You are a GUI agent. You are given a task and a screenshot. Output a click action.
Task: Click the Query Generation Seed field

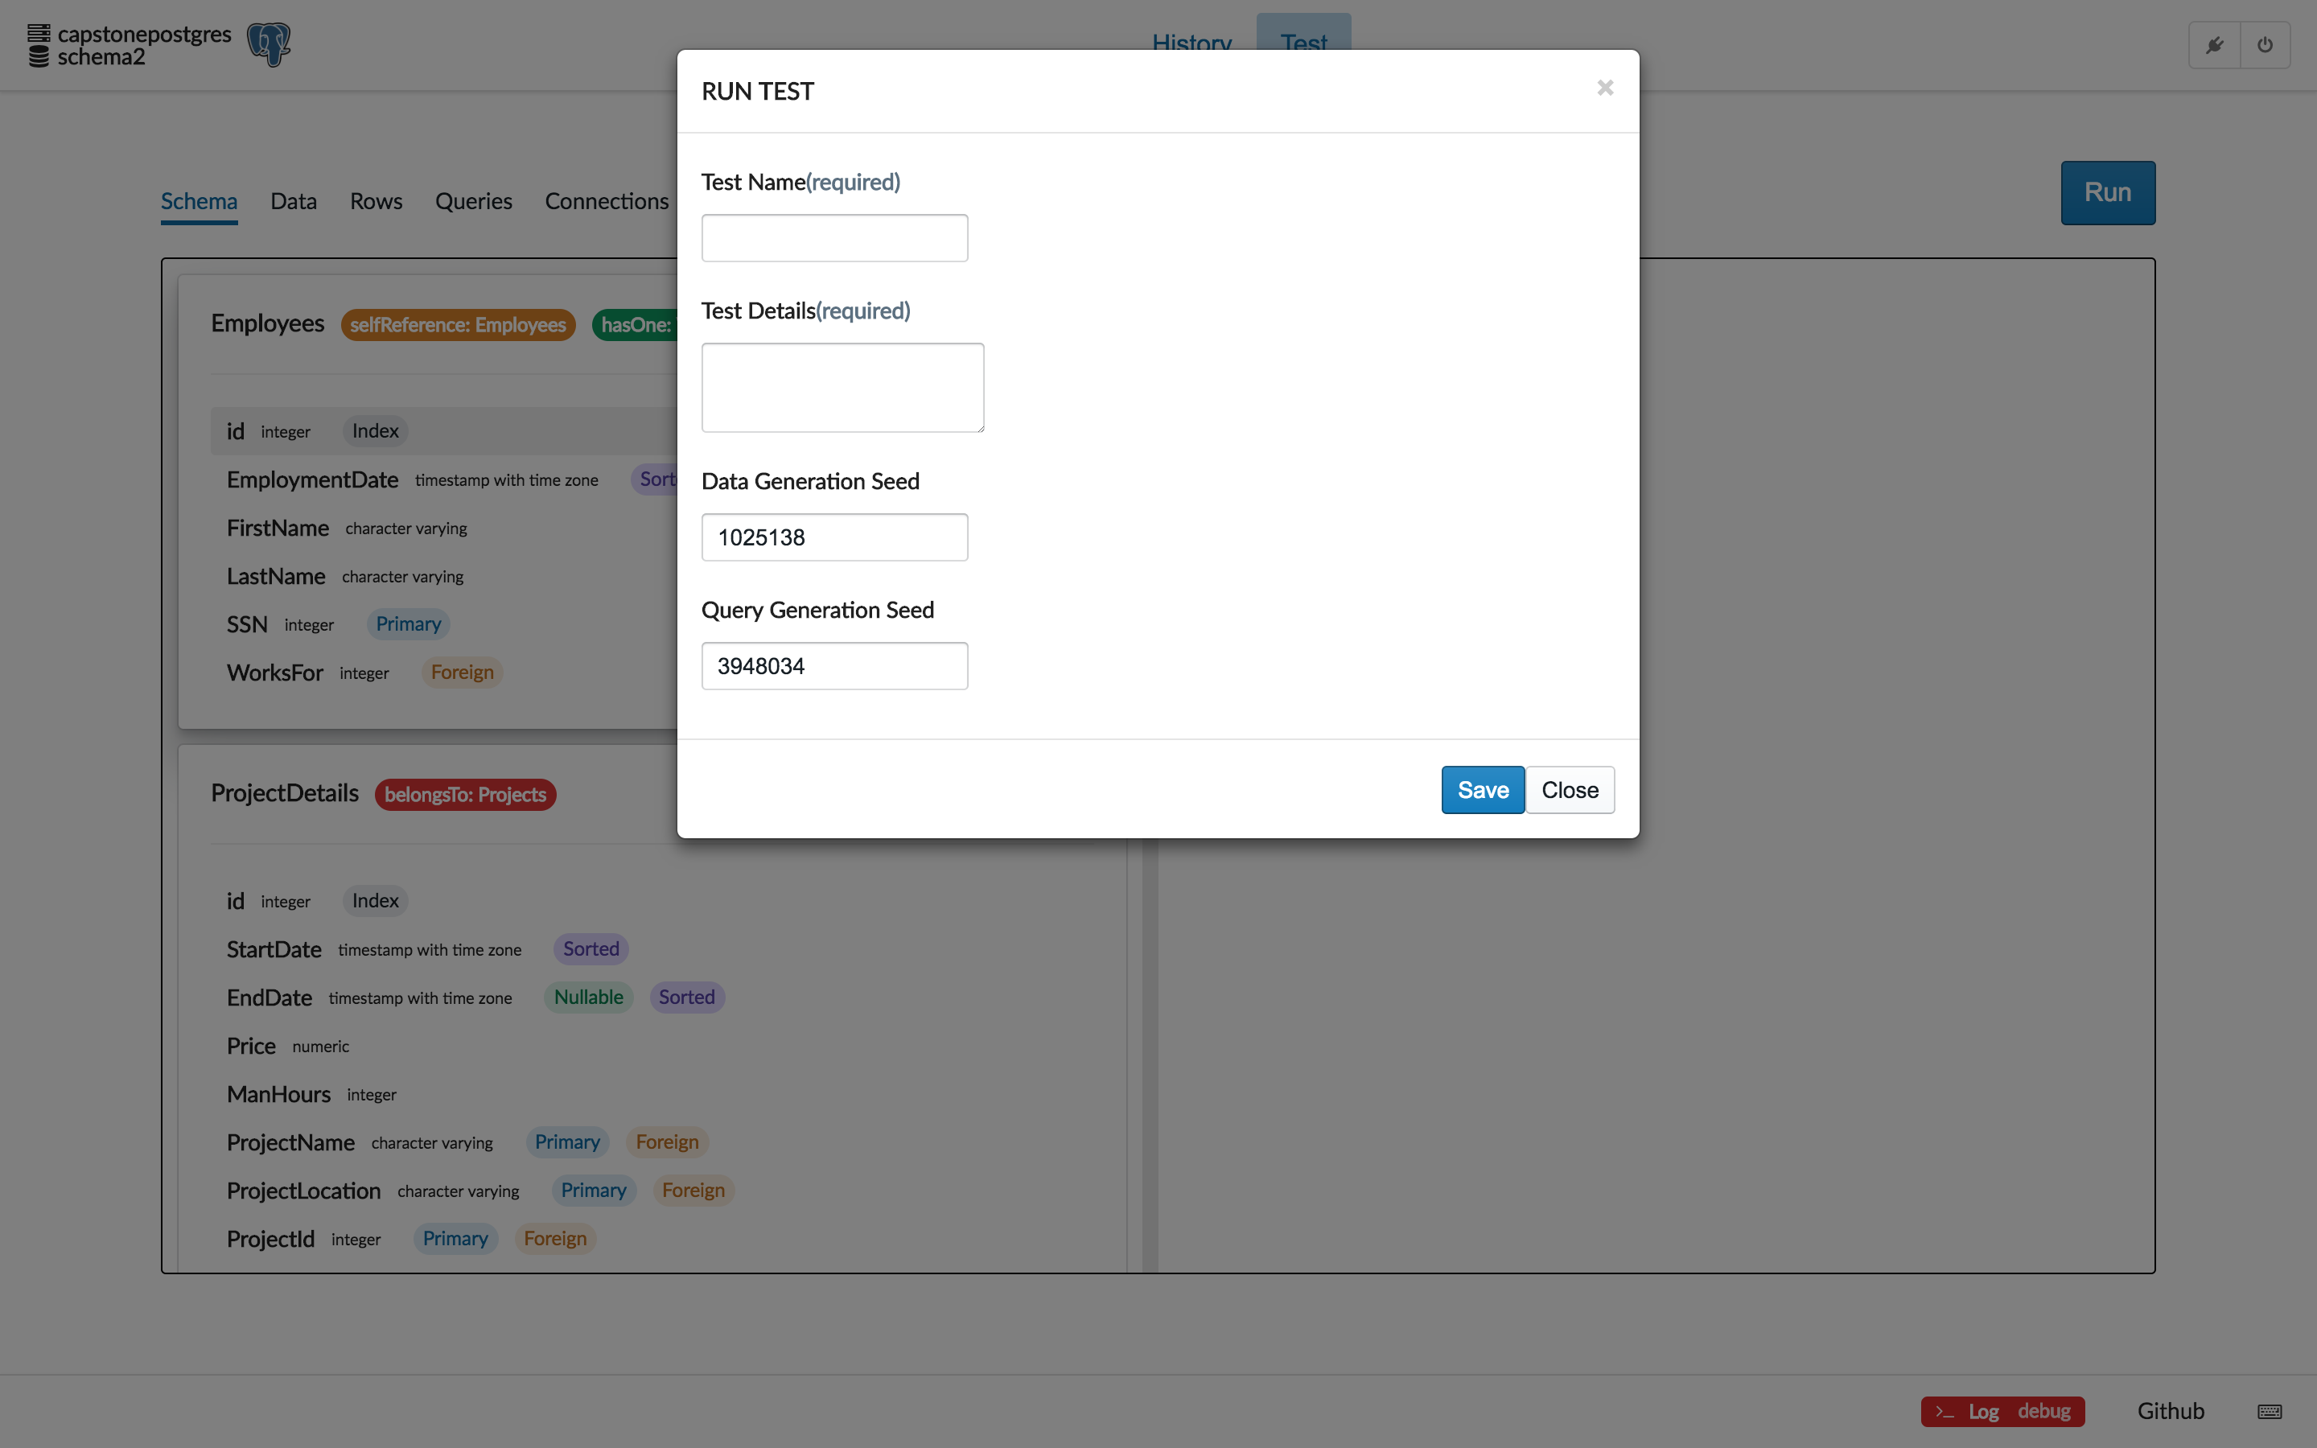point(834,665)
